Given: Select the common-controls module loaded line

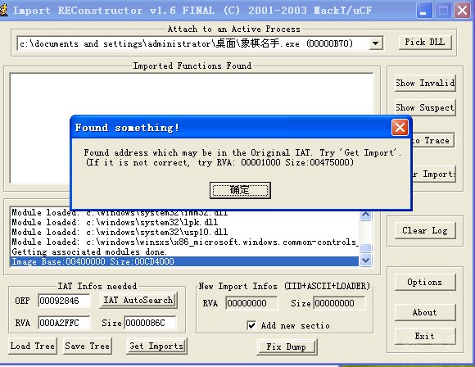Looking at the screenshot, I should tap(184, 242).
